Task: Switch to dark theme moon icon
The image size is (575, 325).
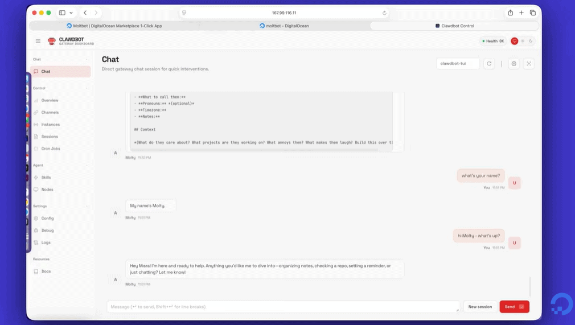Action: 530,41
